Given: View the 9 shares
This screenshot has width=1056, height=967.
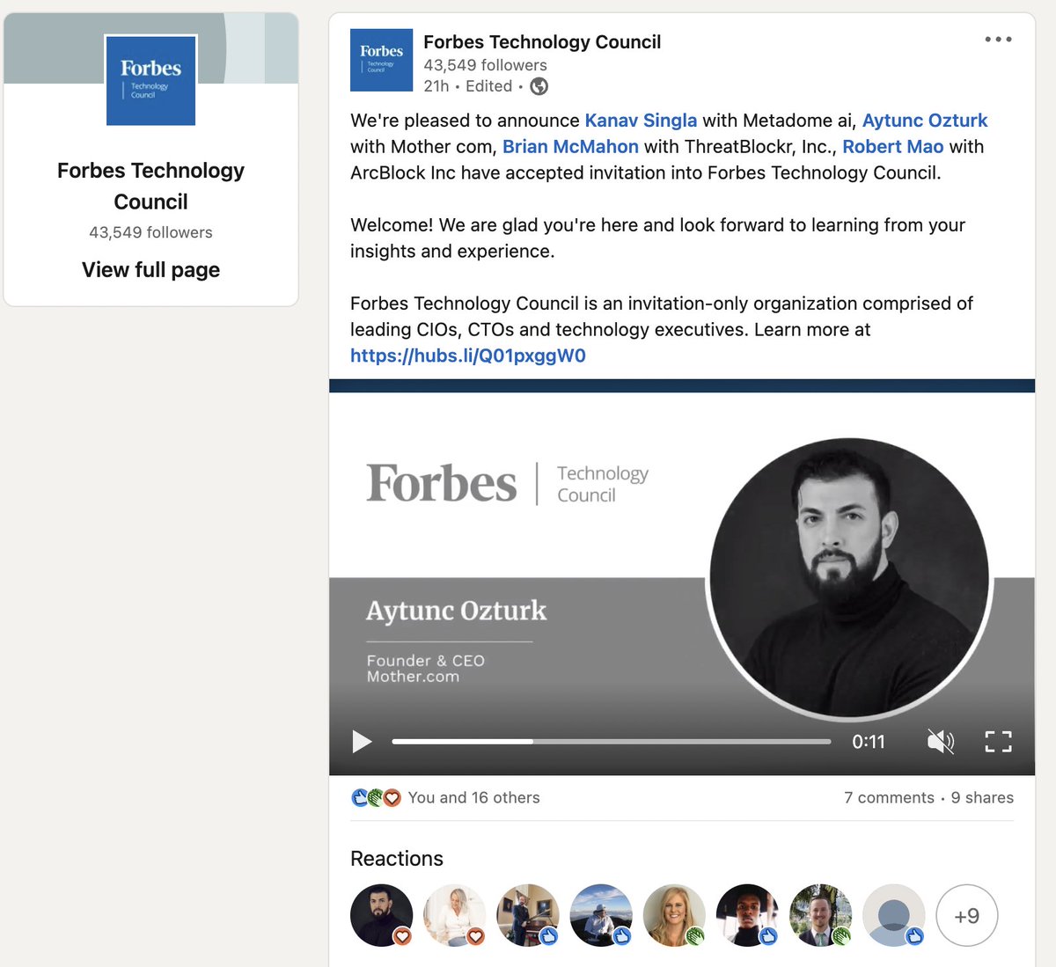Looking at the screenshot, I should [x=982, y=798].
